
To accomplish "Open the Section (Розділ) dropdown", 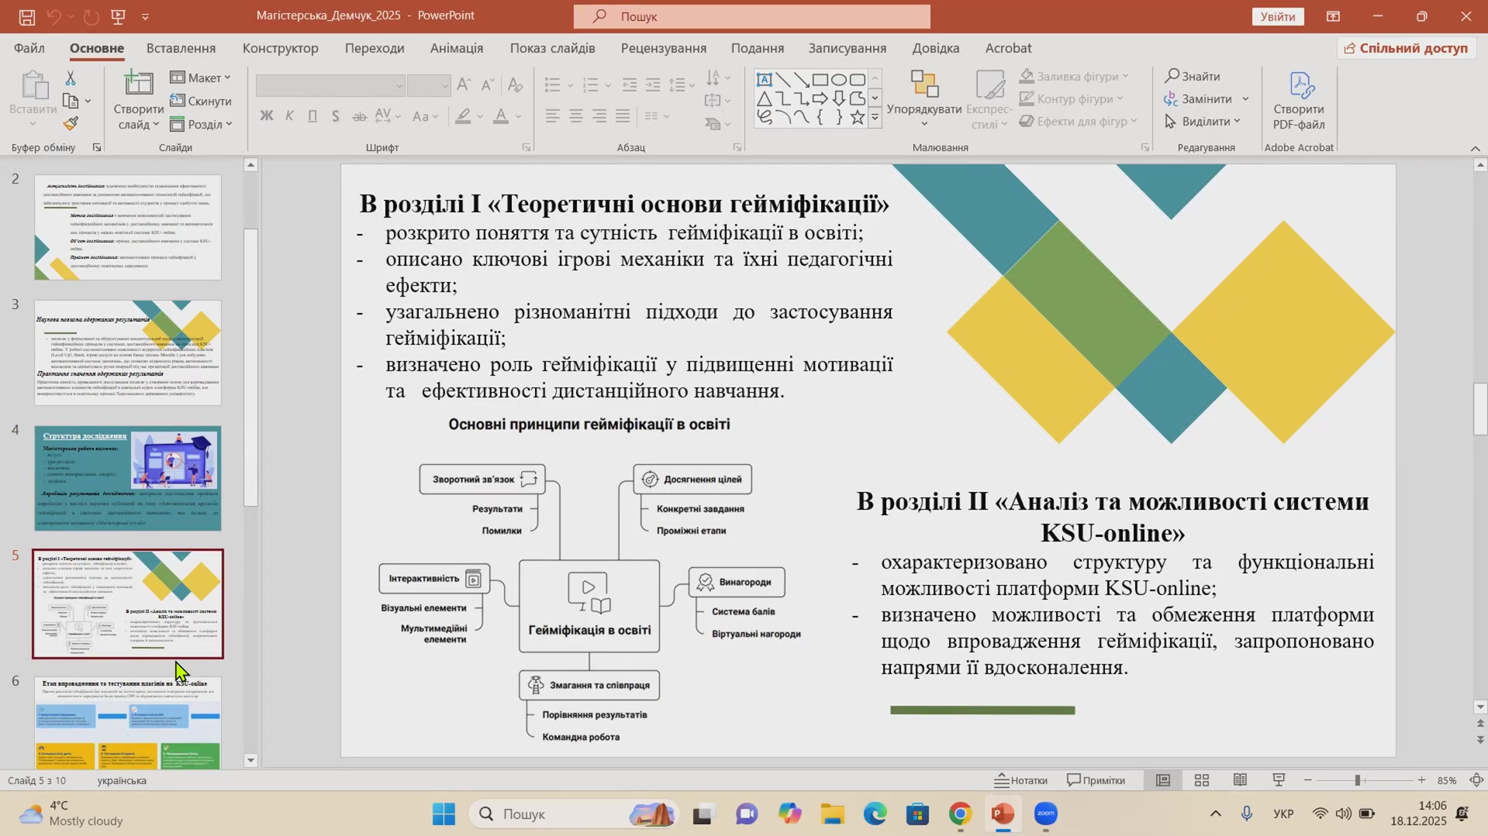I will [x=201, y=124].
